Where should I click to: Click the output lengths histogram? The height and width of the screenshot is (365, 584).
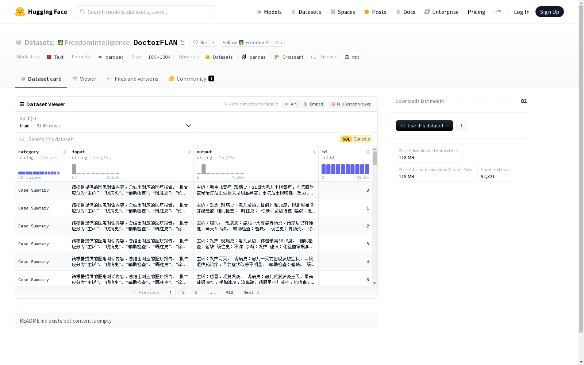(220, 169)
